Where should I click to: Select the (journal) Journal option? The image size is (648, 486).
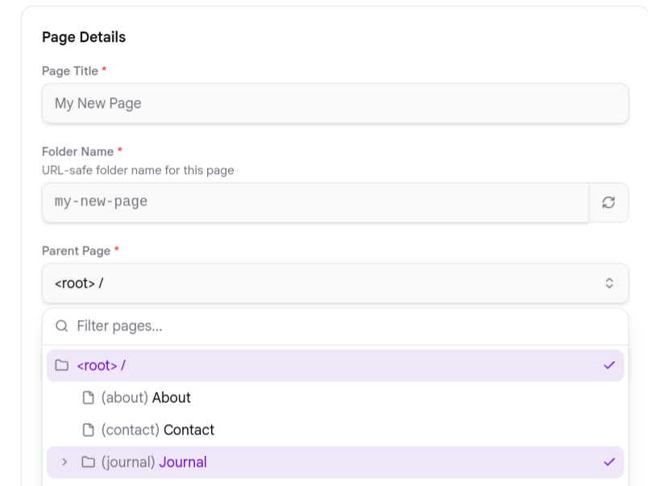point(335,462)
